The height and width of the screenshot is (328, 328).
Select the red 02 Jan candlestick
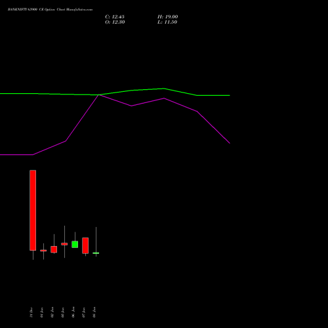54,249
